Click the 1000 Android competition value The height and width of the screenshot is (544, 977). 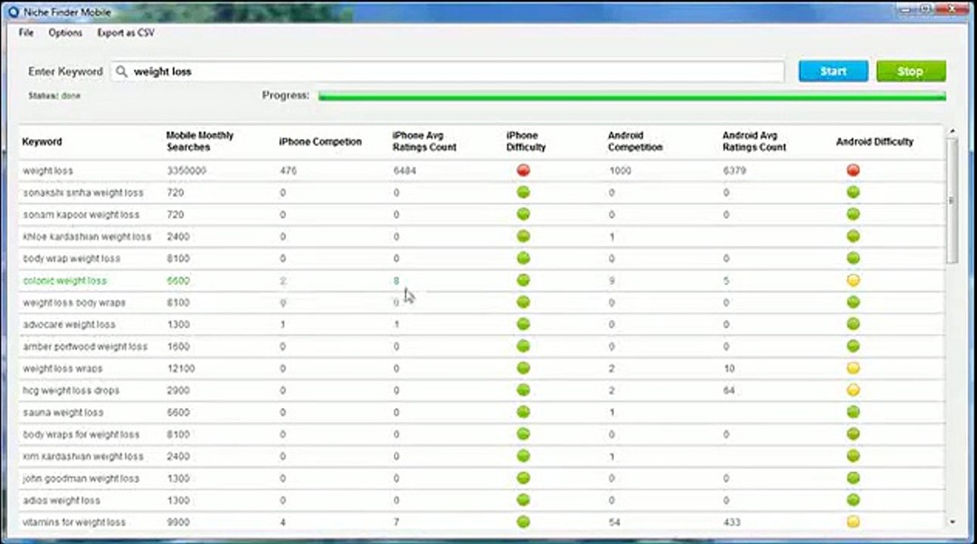[619, 171]
